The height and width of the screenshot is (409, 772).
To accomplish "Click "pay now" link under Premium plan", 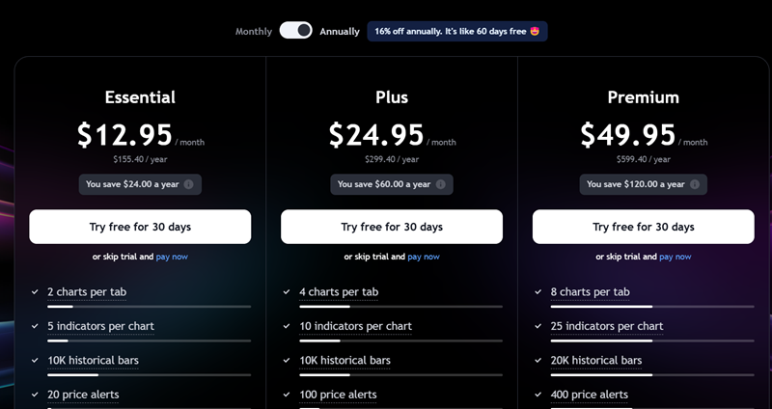I will coord(675,257).
